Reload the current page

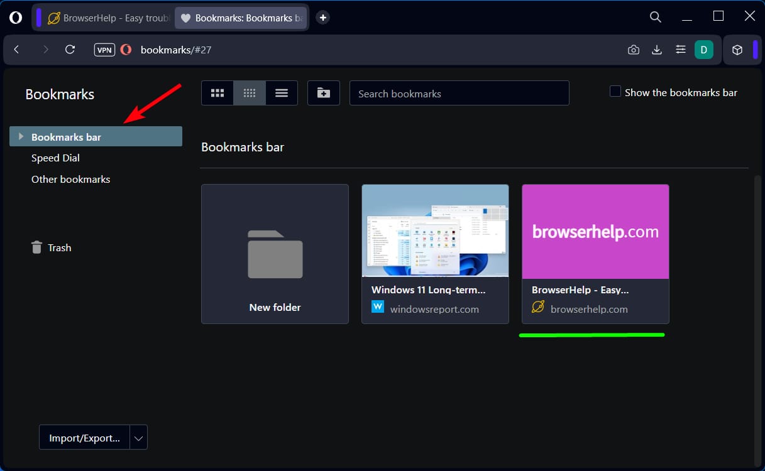70,50
